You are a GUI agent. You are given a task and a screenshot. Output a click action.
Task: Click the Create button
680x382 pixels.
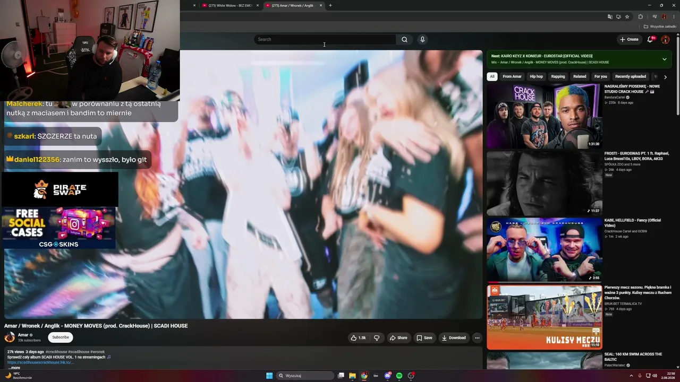[629, 39]
